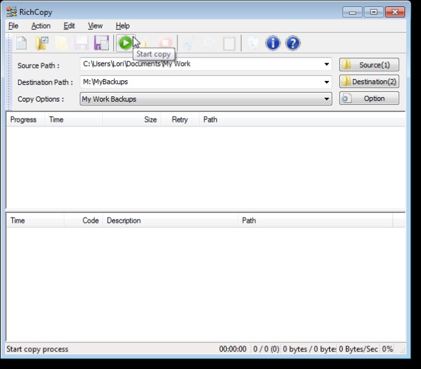This screenshot has width=421, height=369.
Task: Click the Paste clipboard toolbar icon
Action: (229, 43)
